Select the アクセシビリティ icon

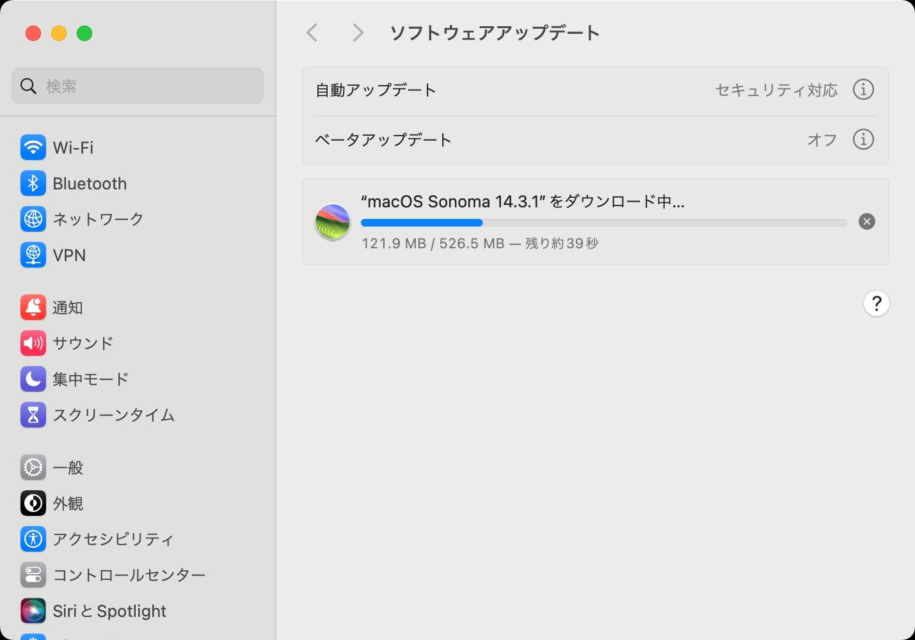33,540
